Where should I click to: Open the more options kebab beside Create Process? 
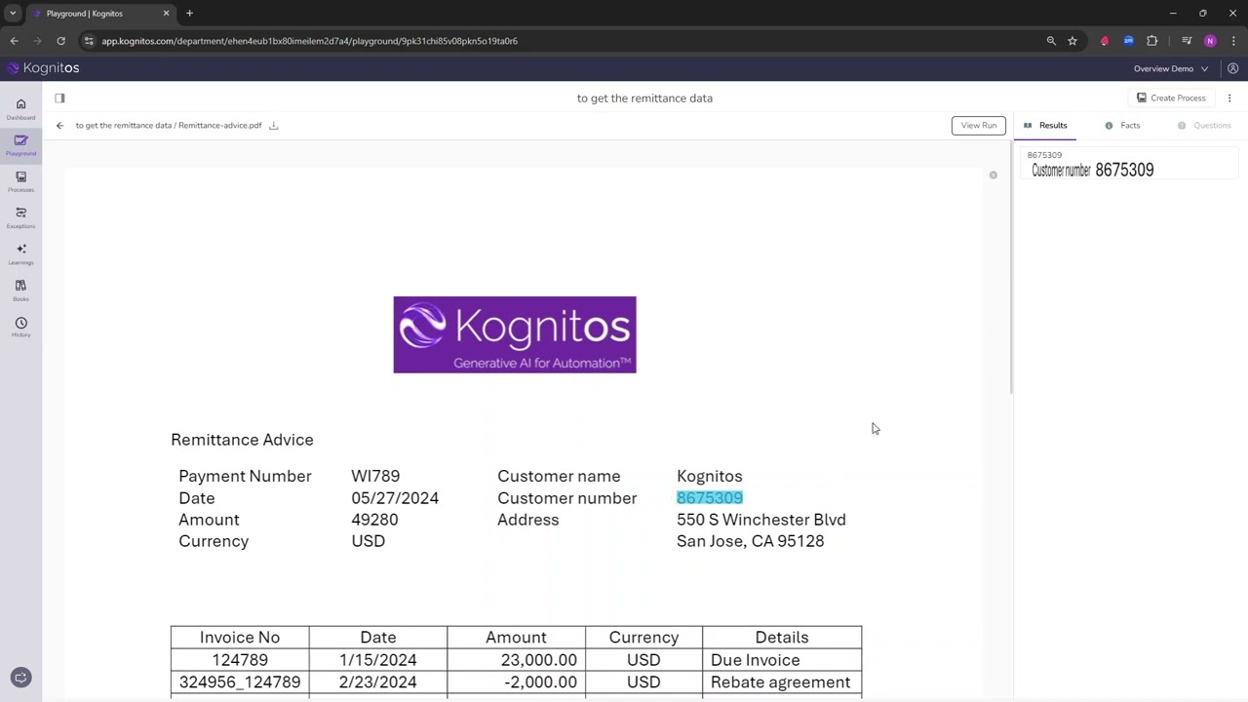click(x=1229, y=97)
